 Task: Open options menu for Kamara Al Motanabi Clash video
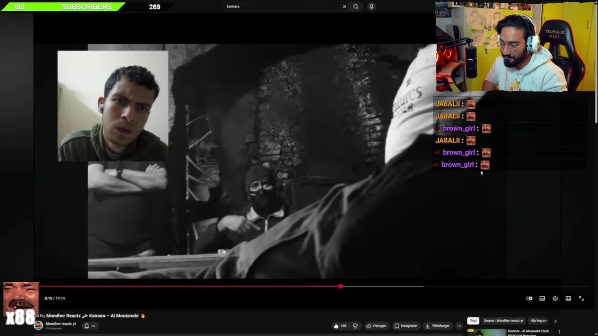click(x=559, y=332)
